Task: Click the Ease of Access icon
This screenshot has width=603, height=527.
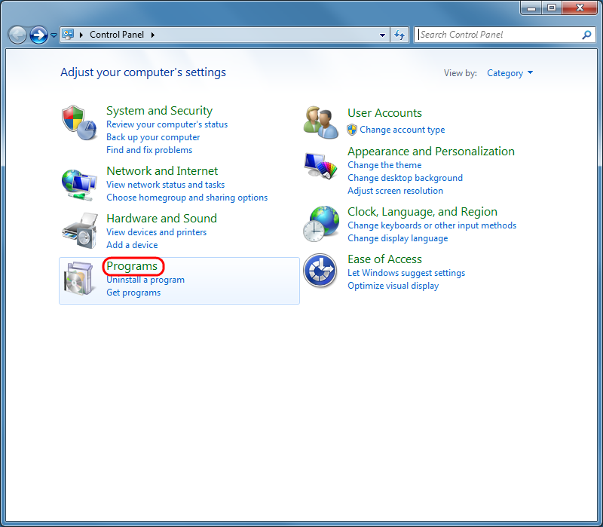Action: click(320, 271)
